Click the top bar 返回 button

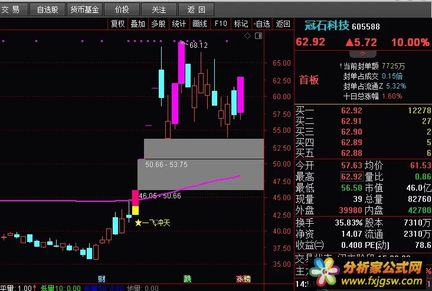tap(196, 9)
